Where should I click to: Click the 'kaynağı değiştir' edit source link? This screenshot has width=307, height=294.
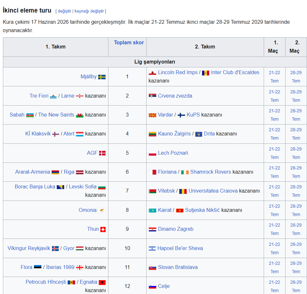[x=89, y=11]
